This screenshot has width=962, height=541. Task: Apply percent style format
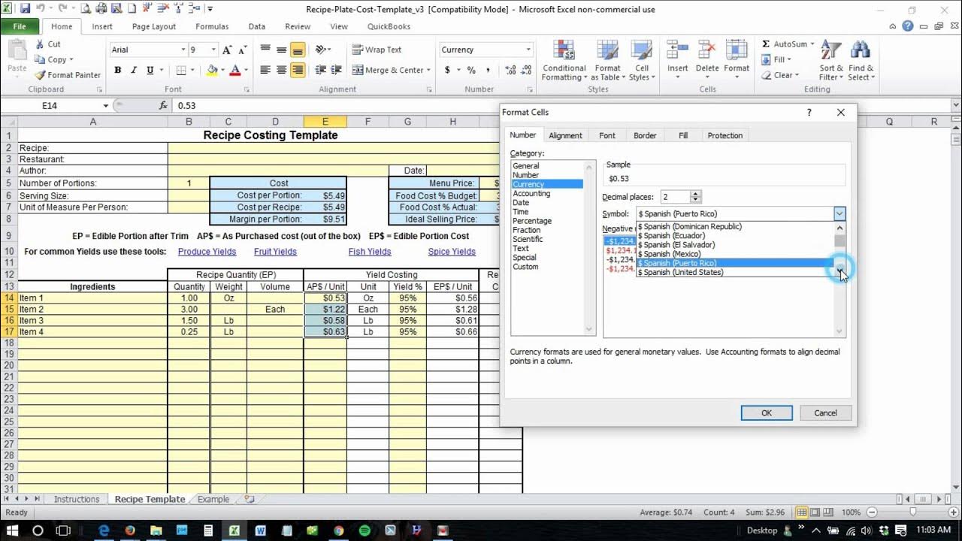(x=471, y=70)
